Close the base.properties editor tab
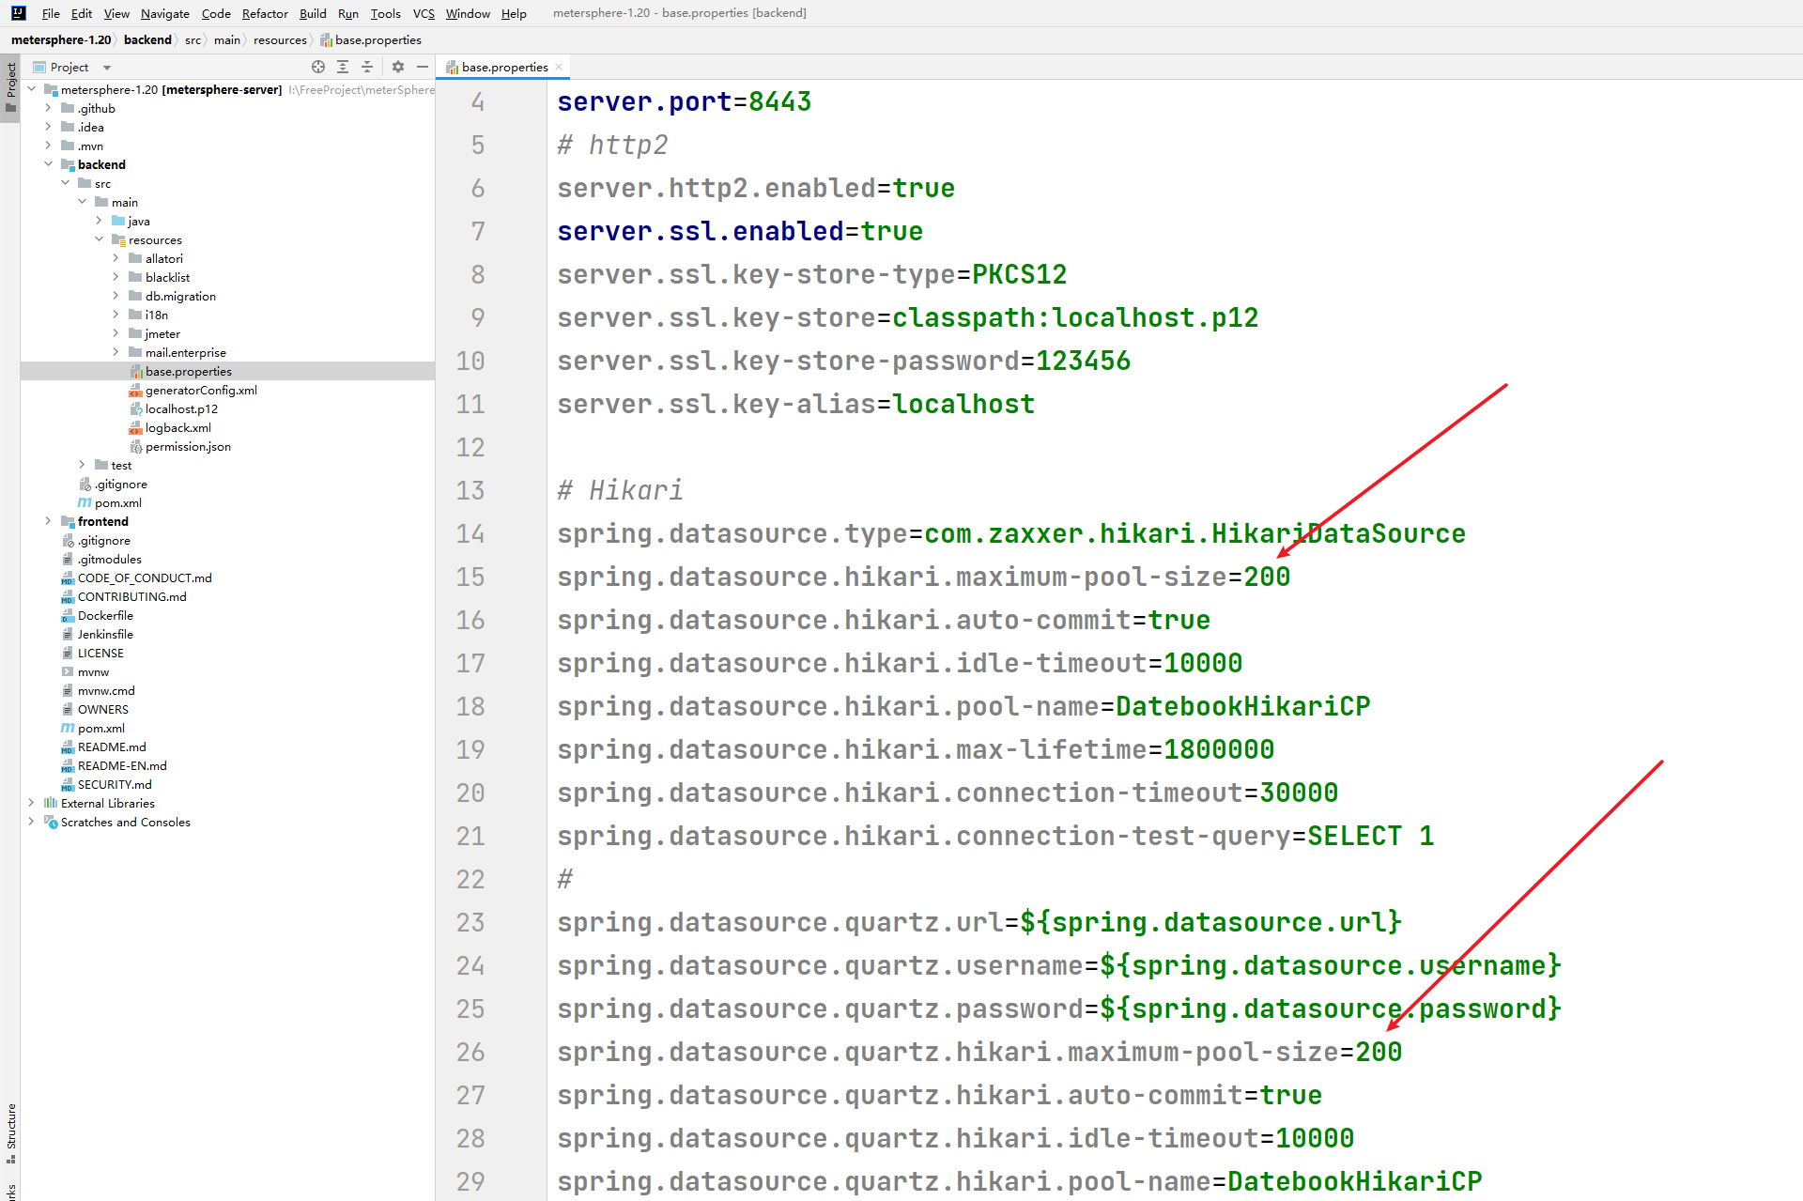The height and width of the screenshot is (1201, 1803). click(560, 67)
